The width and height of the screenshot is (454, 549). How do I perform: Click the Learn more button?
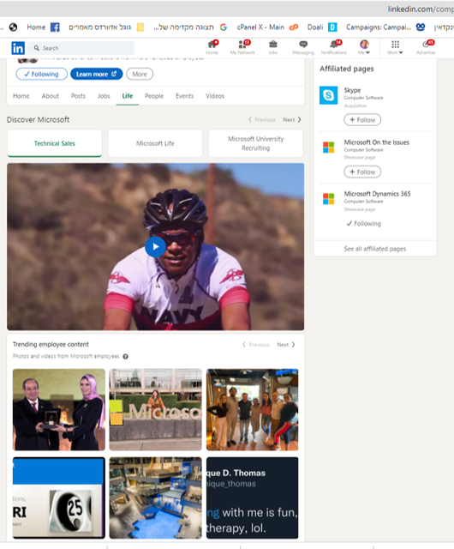(96, 75)
